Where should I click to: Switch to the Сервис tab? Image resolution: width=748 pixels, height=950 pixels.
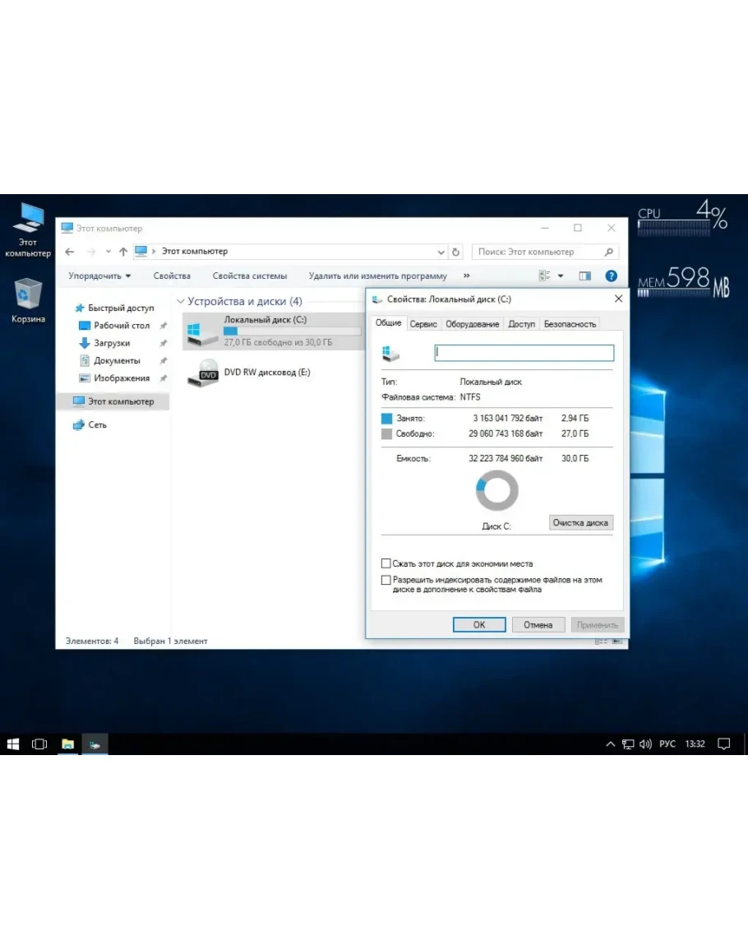click(x=423, y=324)
